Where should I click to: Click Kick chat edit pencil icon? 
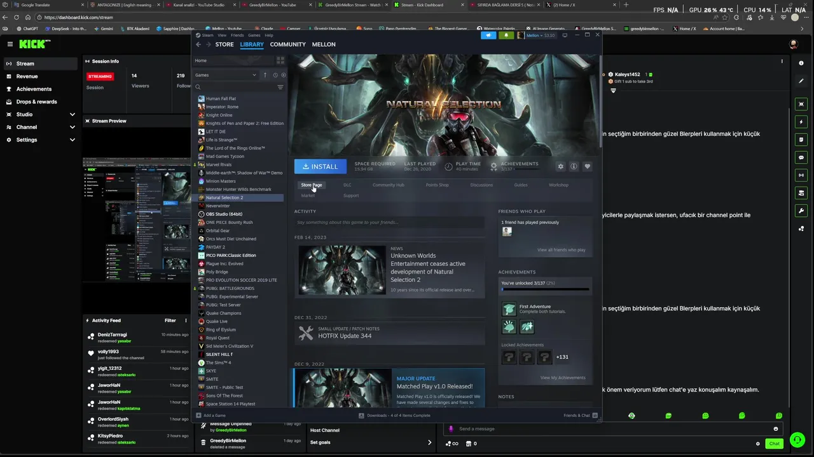[x=801, y=81]
